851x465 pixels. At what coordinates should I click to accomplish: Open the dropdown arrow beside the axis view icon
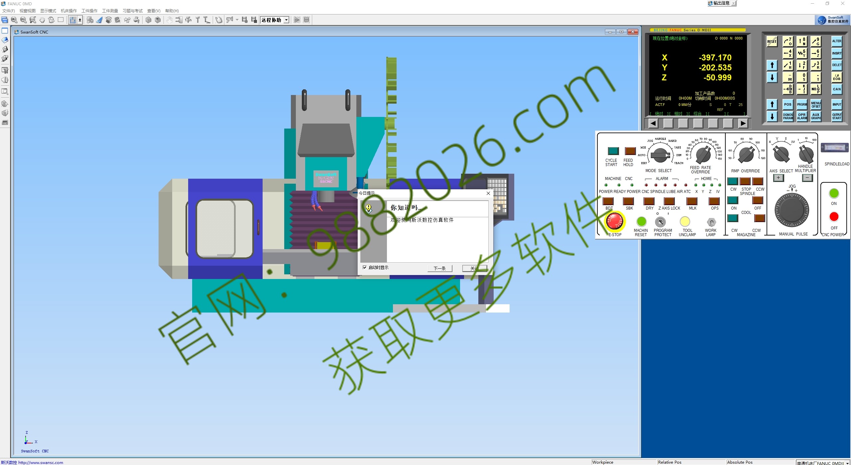tap(80, 20)
